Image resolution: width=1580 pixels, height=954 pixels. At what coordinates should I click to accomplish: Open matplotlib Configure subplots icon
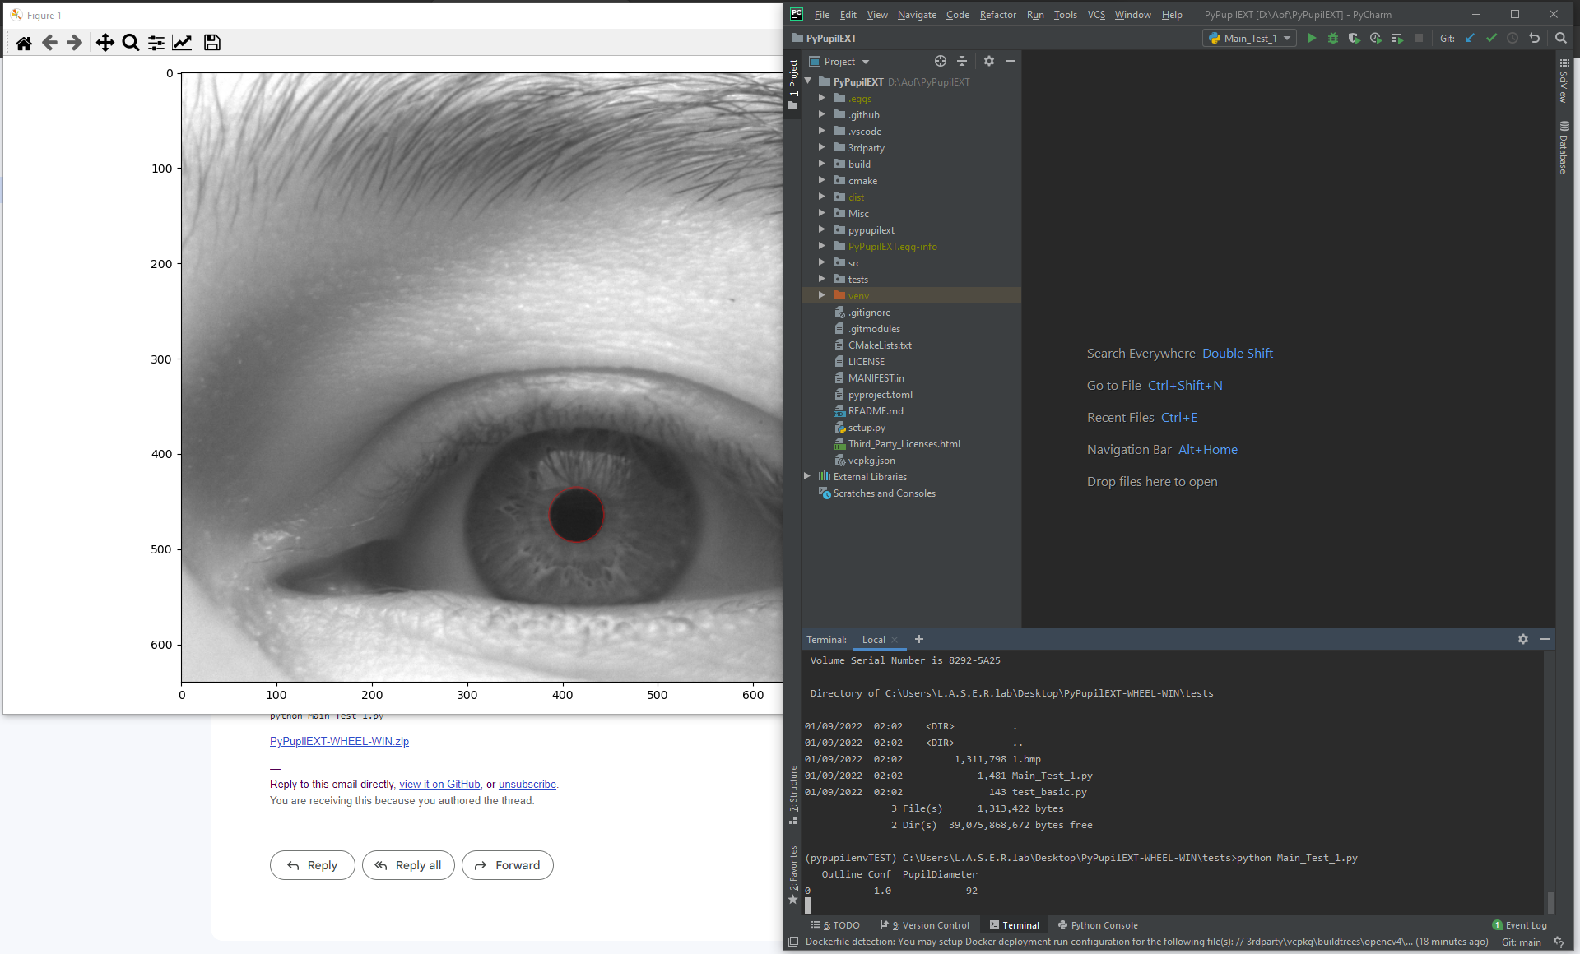156,43
